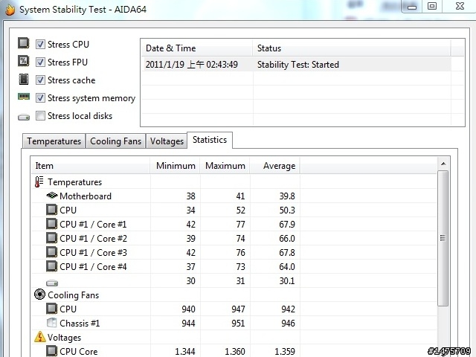Screen dimensions: 476x357
Task: Select the Statistics tab
Action: (210, 140)
